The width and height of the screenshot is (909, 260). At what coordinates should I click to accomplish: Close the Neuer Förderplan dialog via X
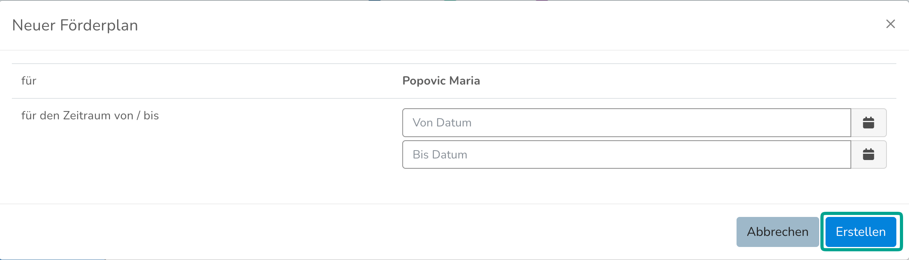[x=890, y=24]
